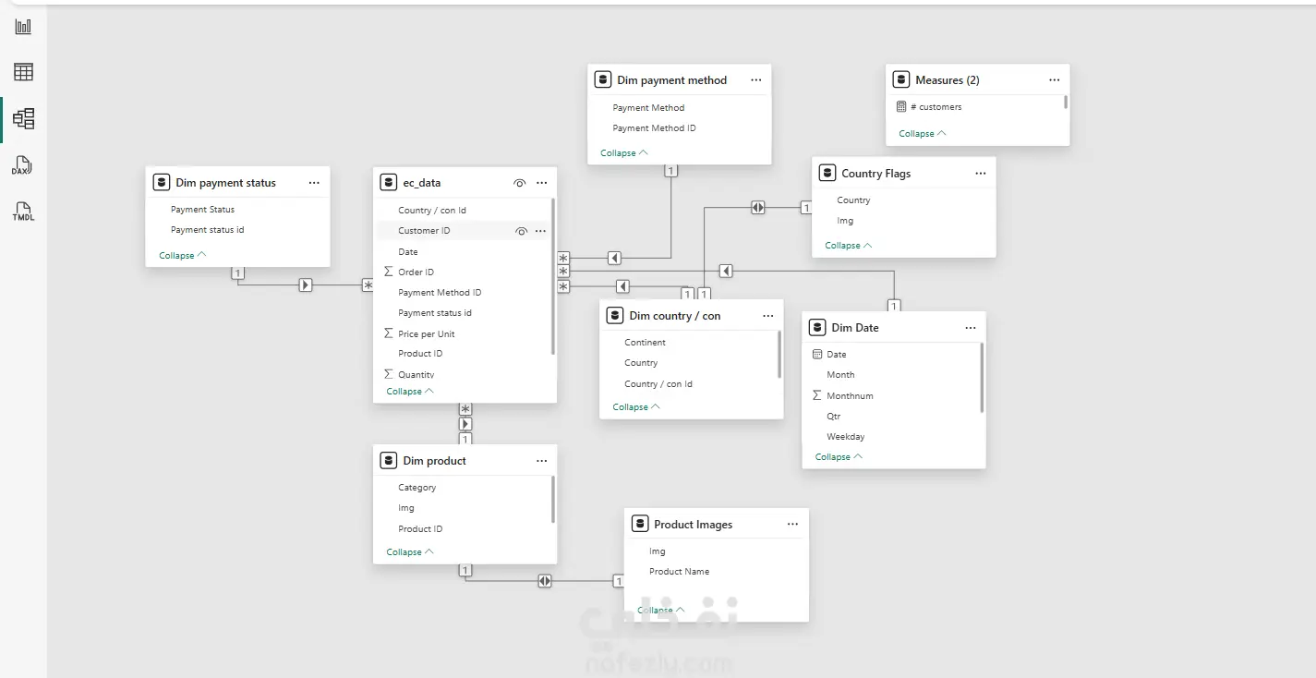
Task: Click the Dim Date field list scrollbar
Action: (x=982, y=378)
